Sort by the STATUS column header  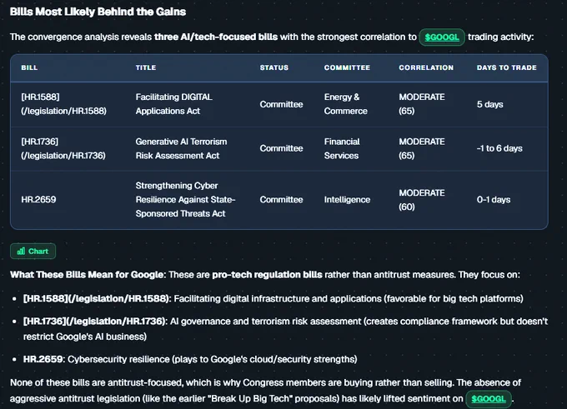point(274,67)
